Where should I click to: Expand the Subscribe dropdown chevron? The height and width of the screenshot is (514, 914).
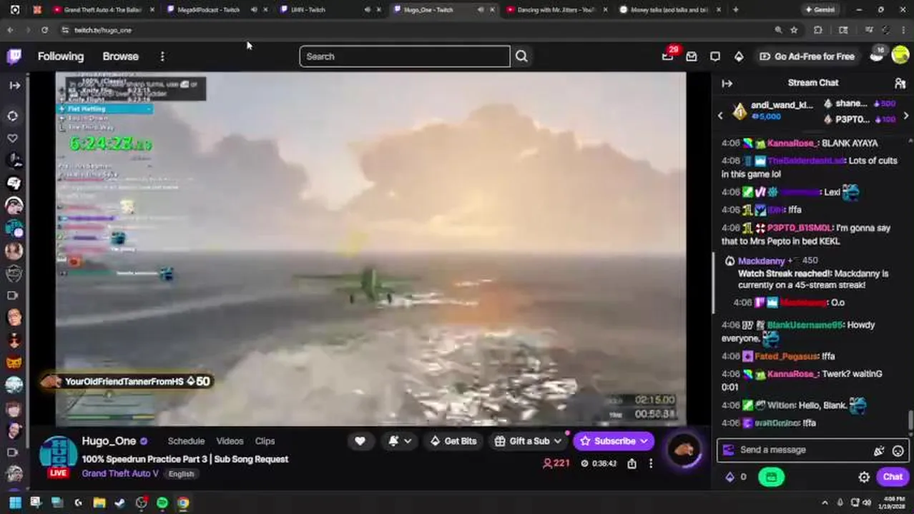point(644,441)
